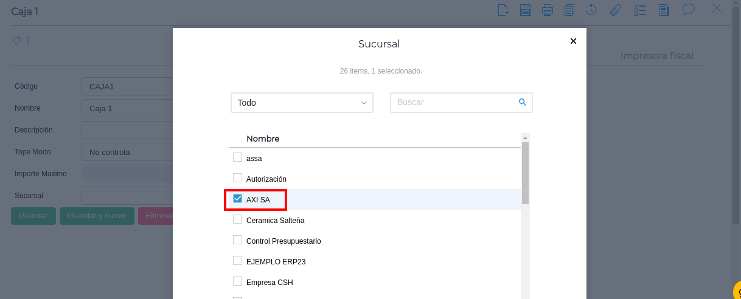Tick the Empresa CSH checkbox

tap(238, 281)
